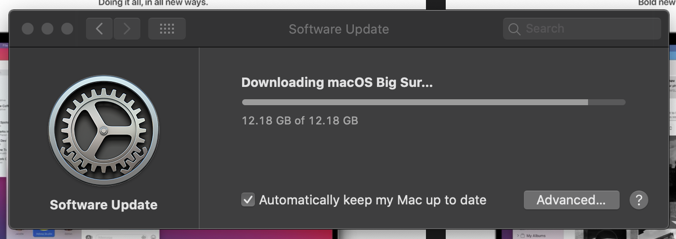The width and height of the screenshot is (676, 239).
Task: Toggle Automatically keep my Mac up to date
Action: point(248,200)
